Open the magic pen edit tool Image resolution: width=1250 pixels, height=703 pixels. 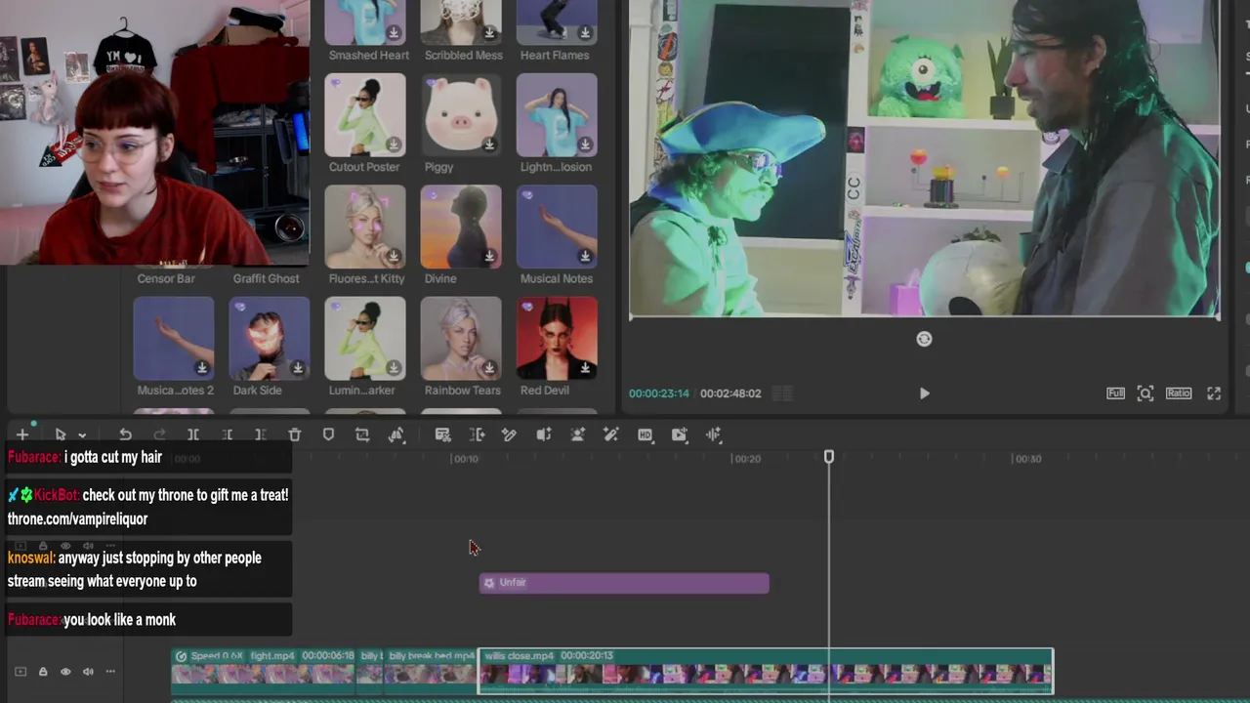point(510,434)
